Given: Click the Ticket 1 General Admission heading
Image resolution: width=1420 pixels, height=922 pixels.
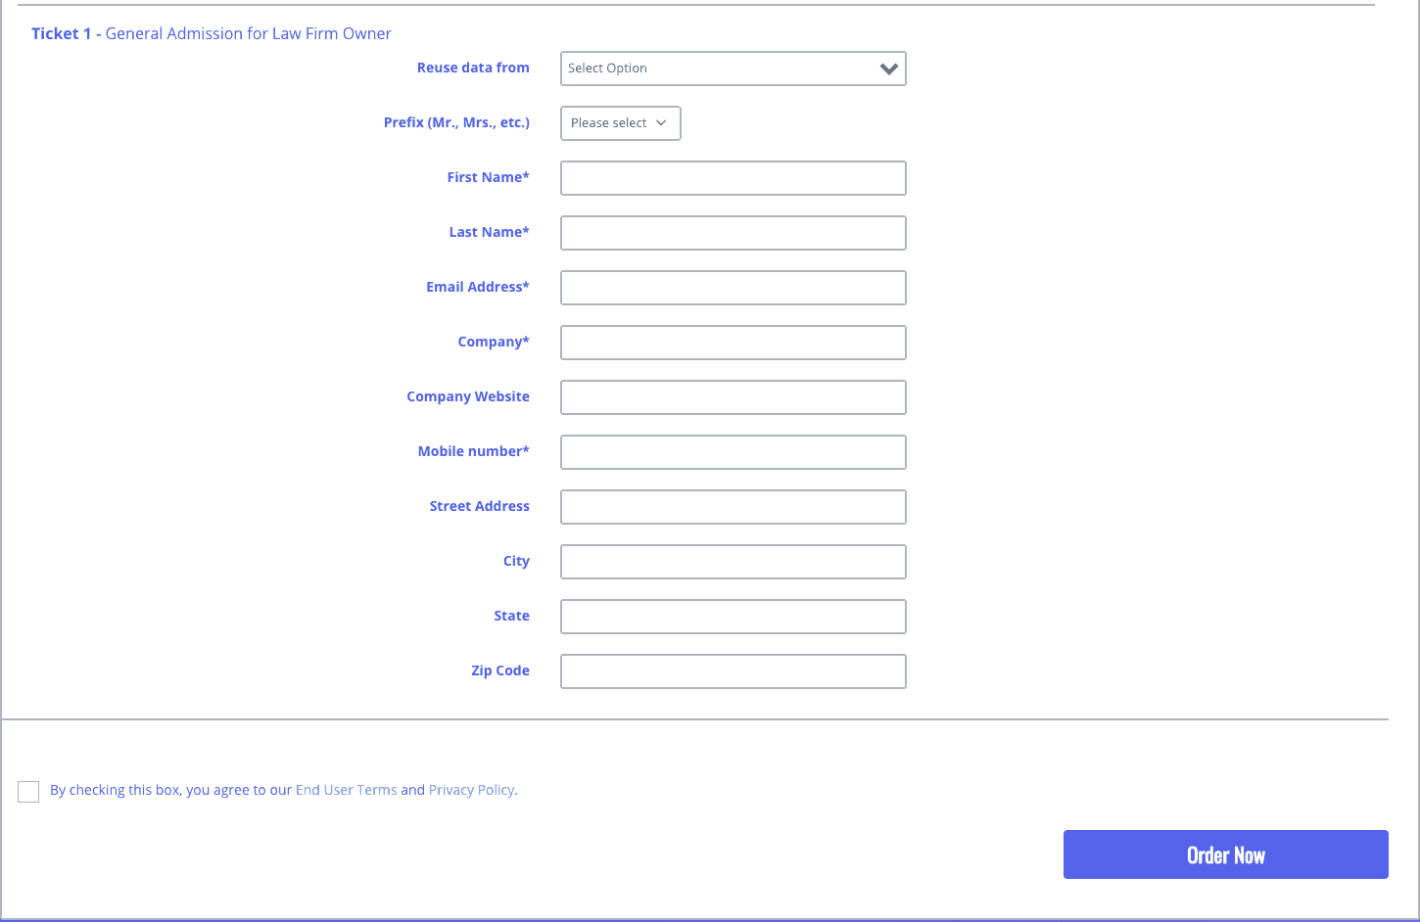Looking at the screenshot, I should [x=212, y=33].
